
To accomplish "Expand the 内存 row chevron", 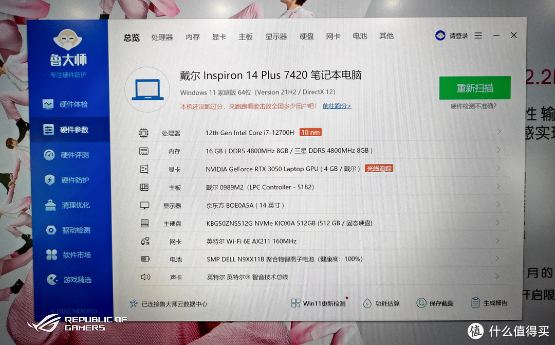I will 498,150.
